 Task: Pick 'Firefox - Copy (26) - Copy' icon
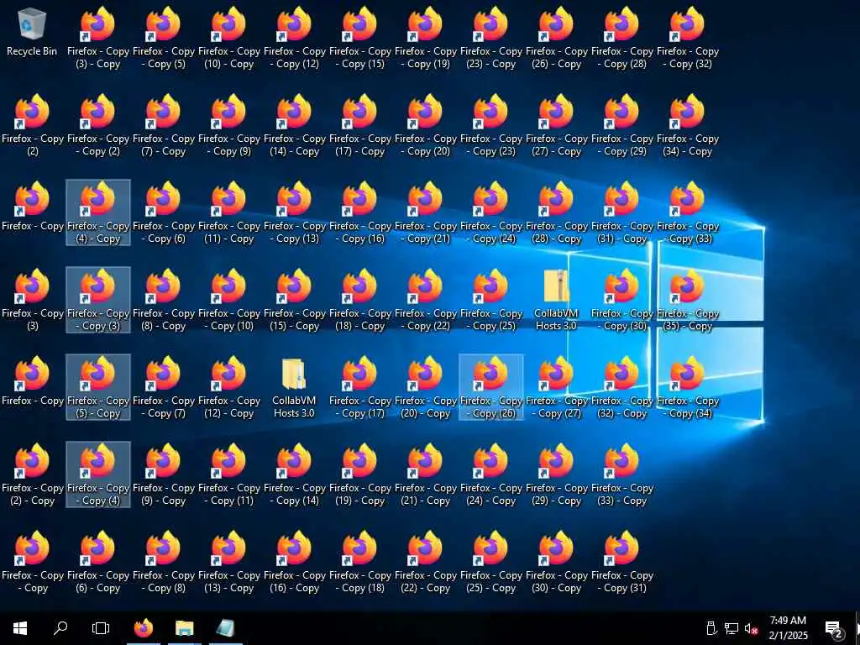[556, 39]
